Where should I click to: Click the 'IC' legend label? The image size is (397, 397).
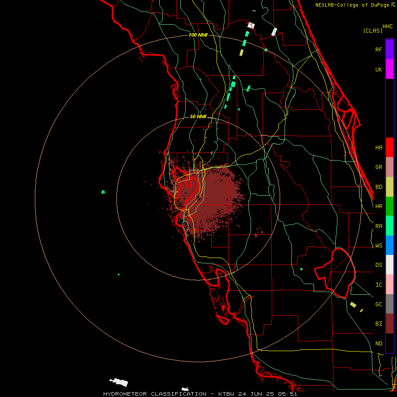tap(379, 285)
